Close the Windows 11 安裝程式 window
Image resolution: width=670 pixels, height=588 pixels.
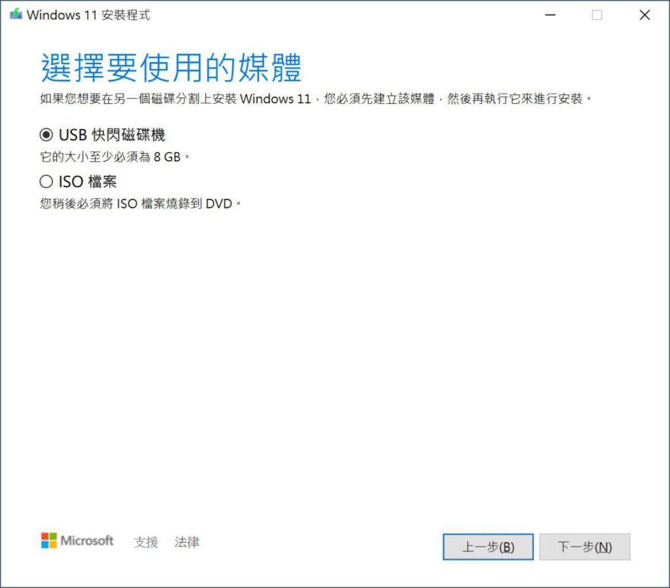point(644,15)
